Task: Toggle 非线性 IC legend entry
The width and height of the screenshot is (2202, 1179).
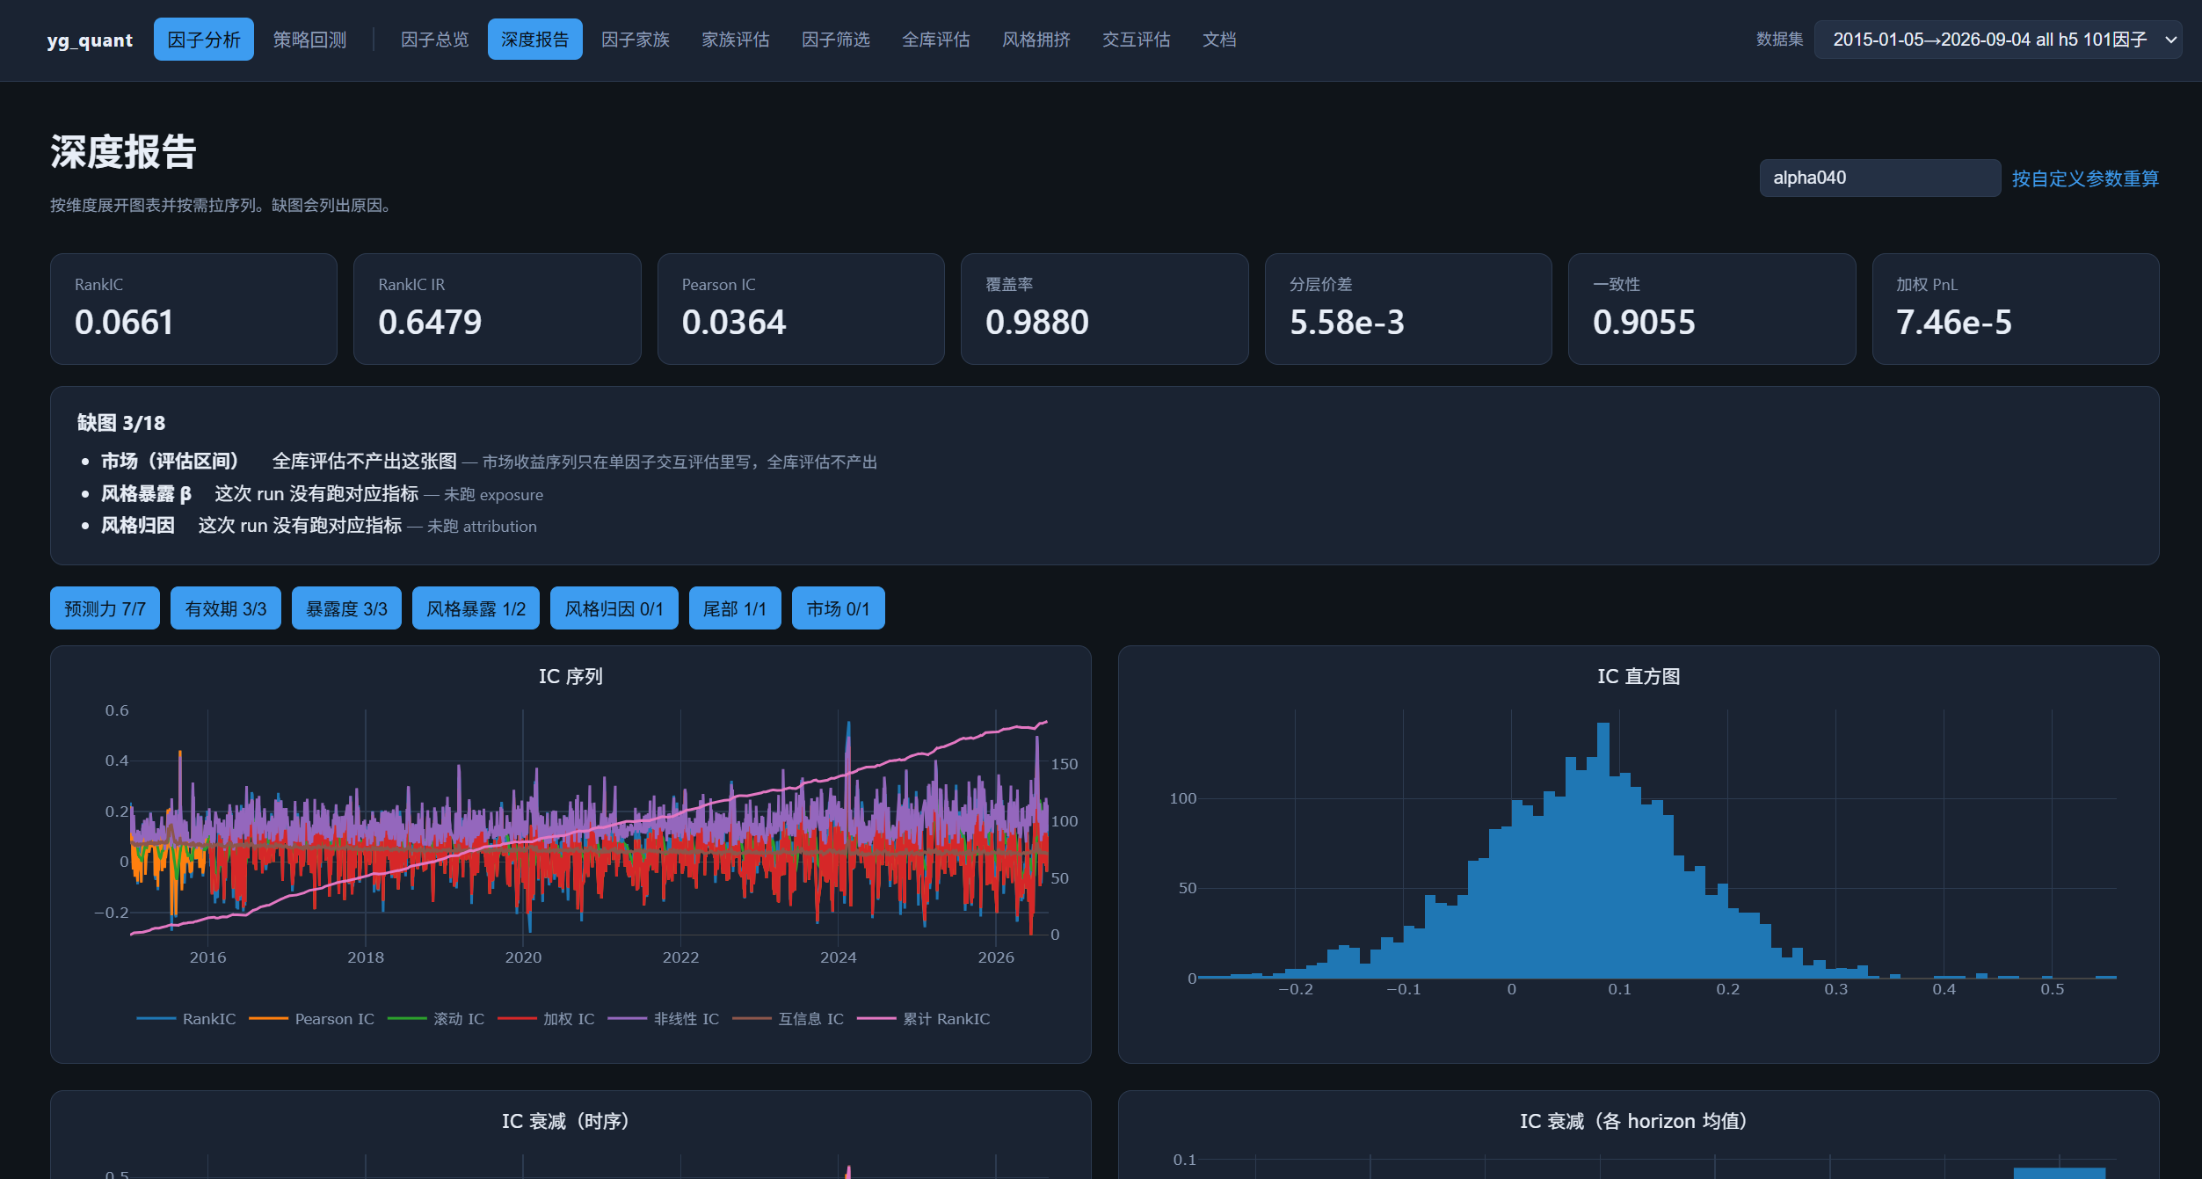Action: (x=664, y=1019)
